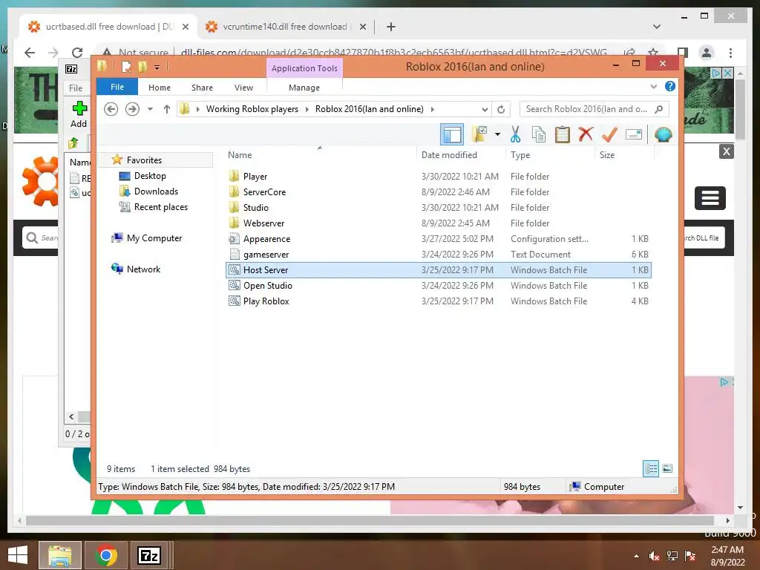Image resolution: width=760 pixels, height=570 pixels.
Task: Expand the ribbon chevron
Action: (653, 86)
